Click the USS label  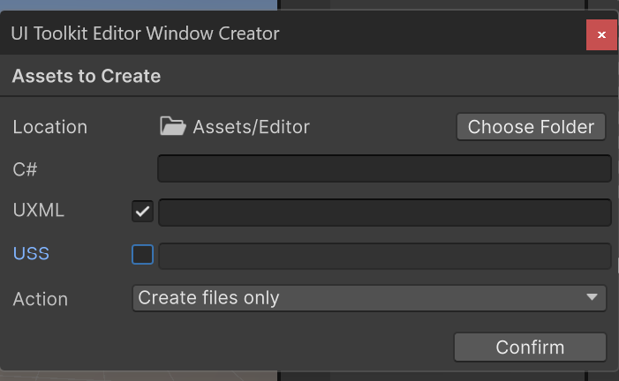point(31,253)
